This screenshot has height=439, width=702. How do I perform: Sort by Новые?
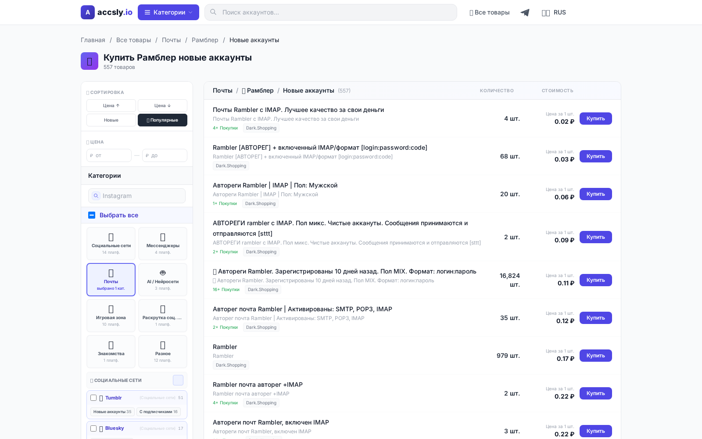(111, 120)
